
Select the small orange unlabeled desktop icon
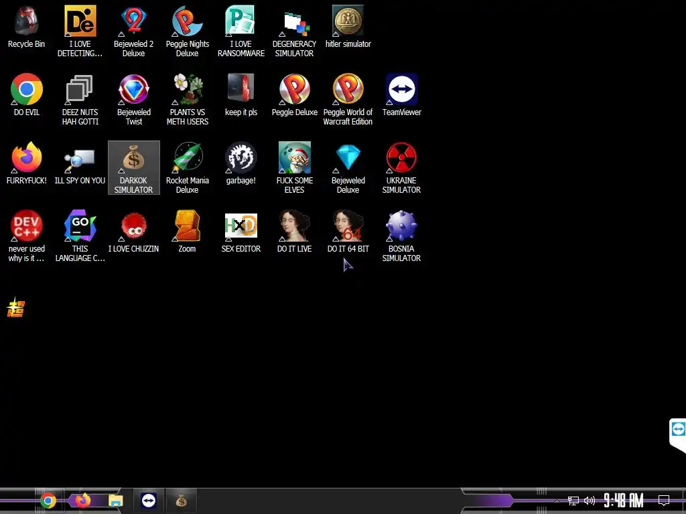[16, 307]
